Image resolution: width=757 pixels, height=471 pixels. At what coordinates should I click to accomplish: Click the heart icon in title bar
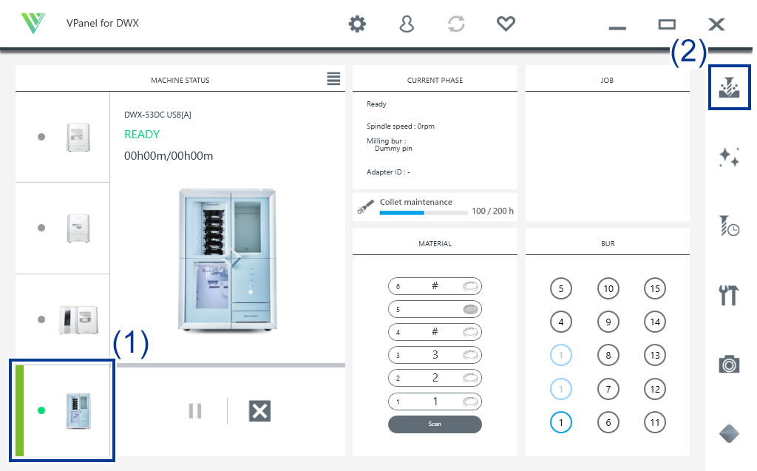pyautogui.click(x=506, y=24)
